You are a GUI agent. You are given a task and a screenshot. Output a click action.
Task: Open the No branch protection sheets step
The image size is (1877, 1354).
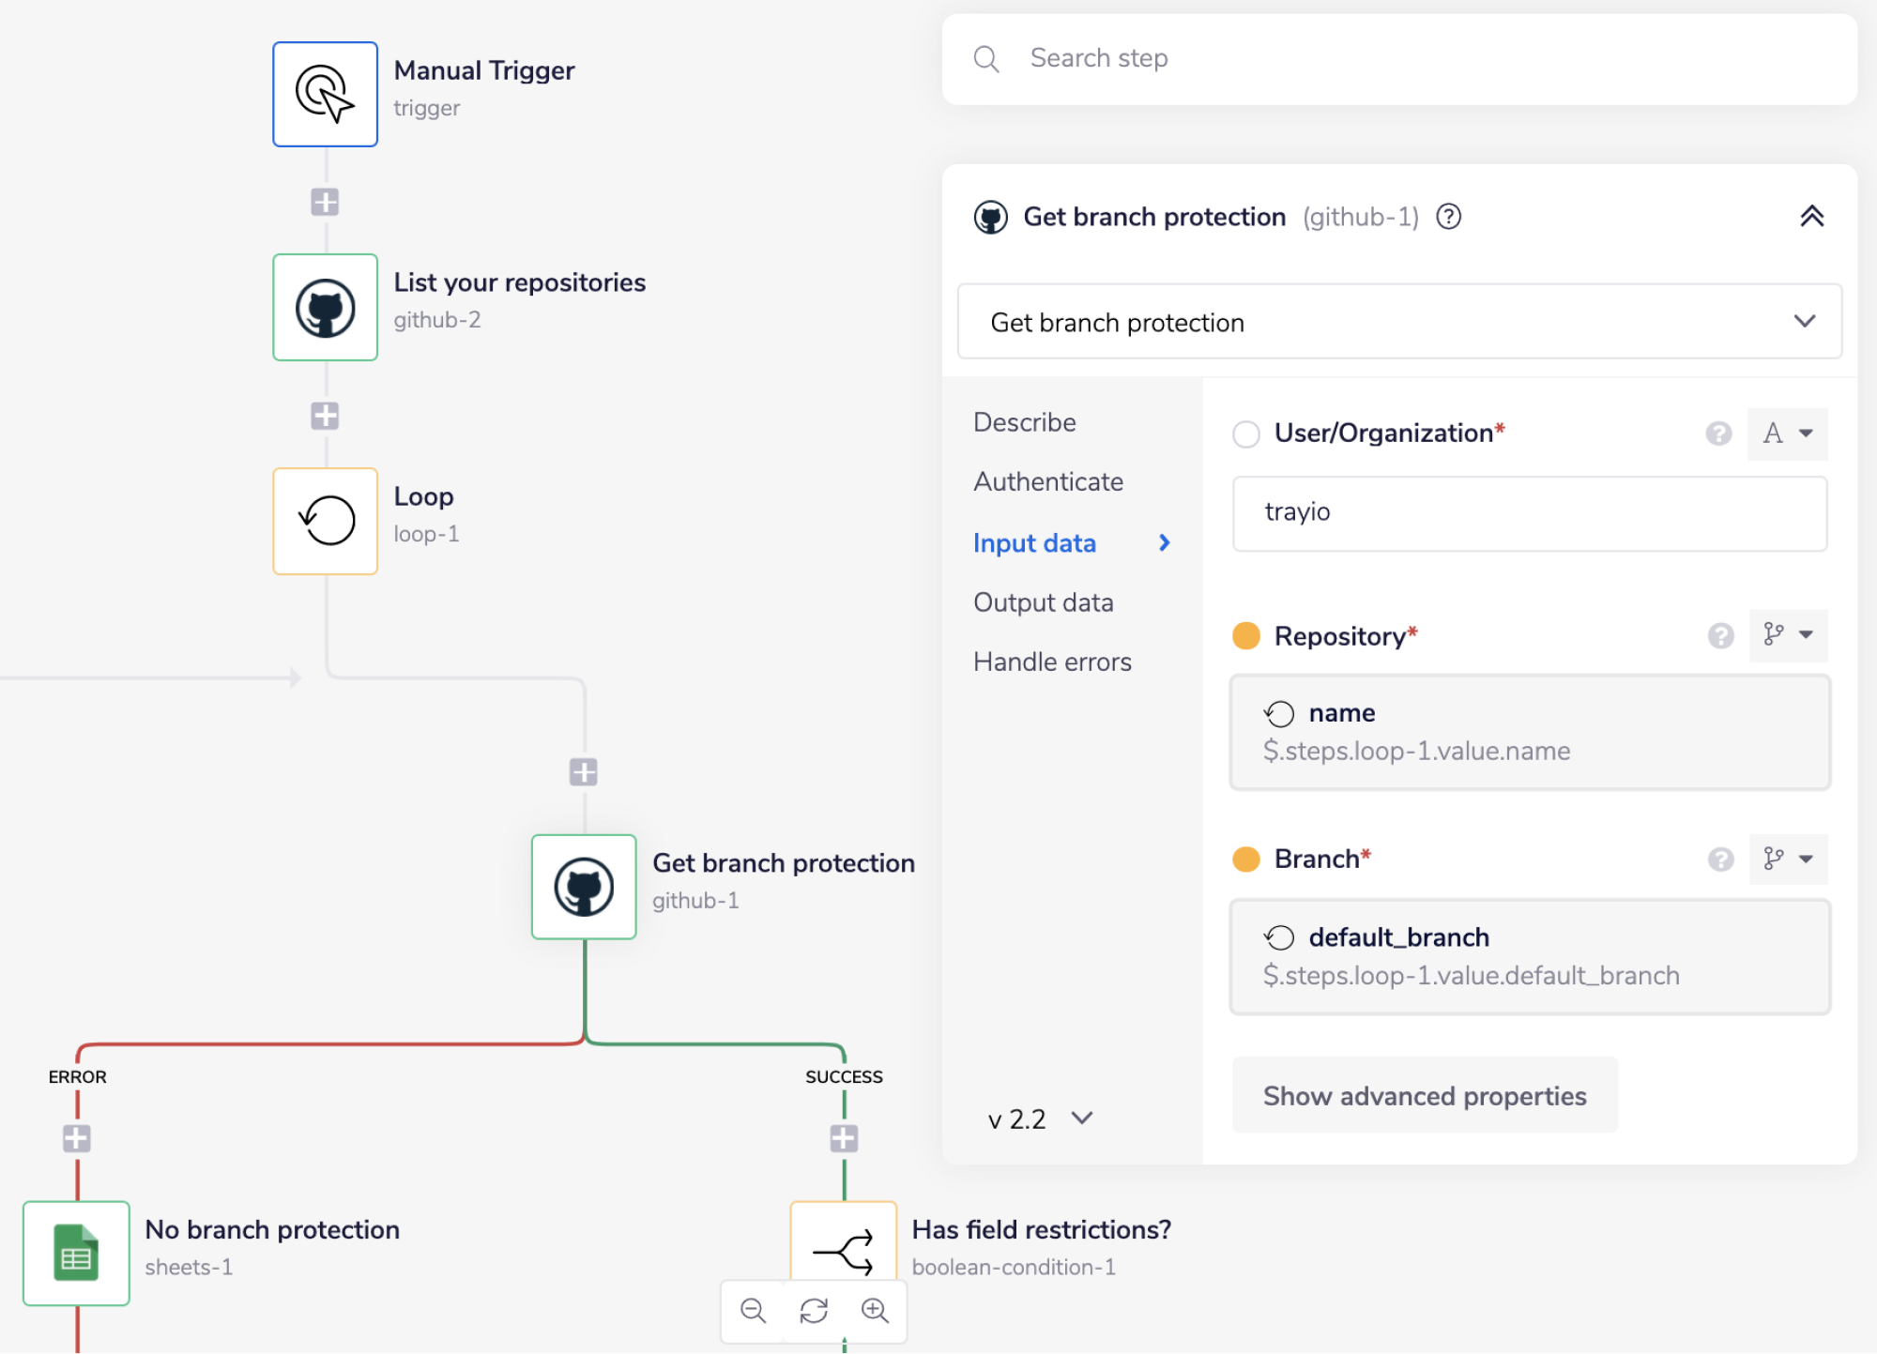coord(76,1253)
